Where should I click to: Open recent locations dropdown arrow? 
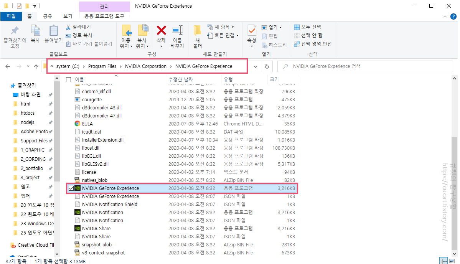point(28,66)
